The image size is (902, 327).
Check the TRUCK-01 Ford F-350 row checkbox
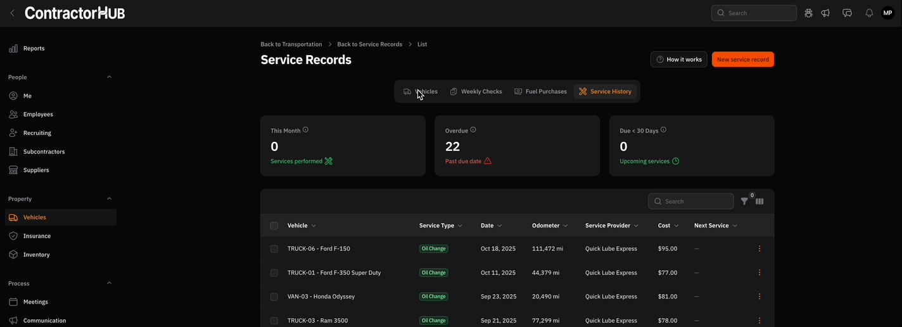pyautogui.click(x=274, y=273)
